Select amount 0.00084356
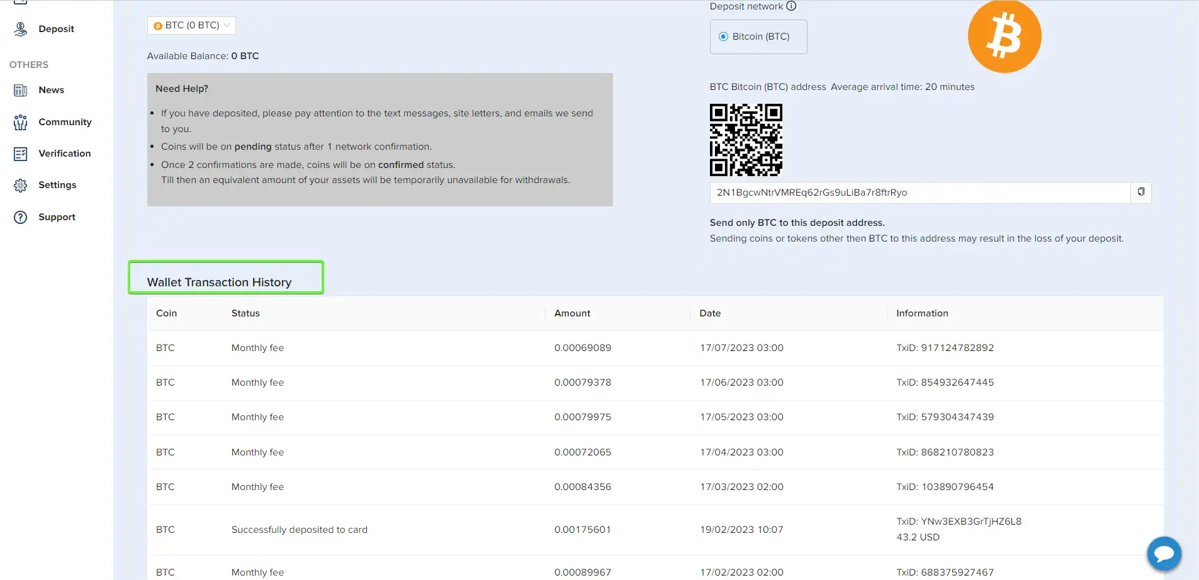 583,487
